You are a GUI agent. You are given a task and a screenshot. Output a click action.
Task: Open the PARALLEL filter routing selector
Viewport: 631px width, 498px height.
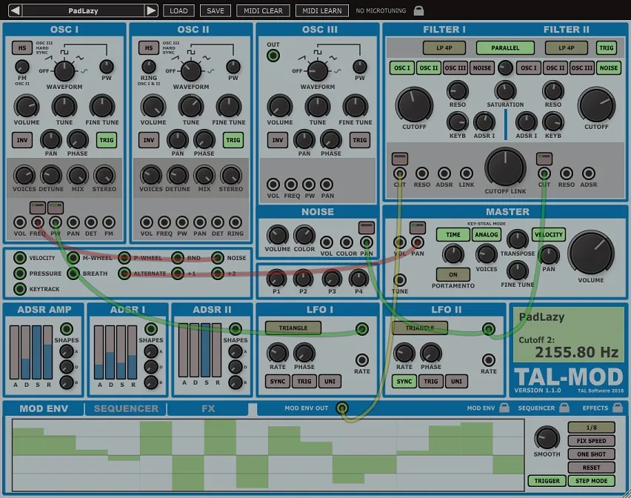505,48
